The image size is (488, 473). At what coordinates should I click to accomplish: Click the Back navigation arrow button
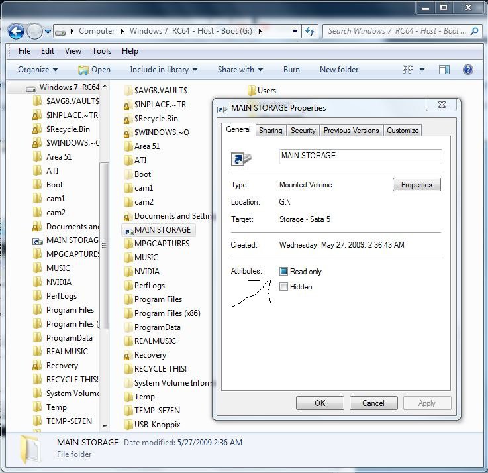click(16, 31)
